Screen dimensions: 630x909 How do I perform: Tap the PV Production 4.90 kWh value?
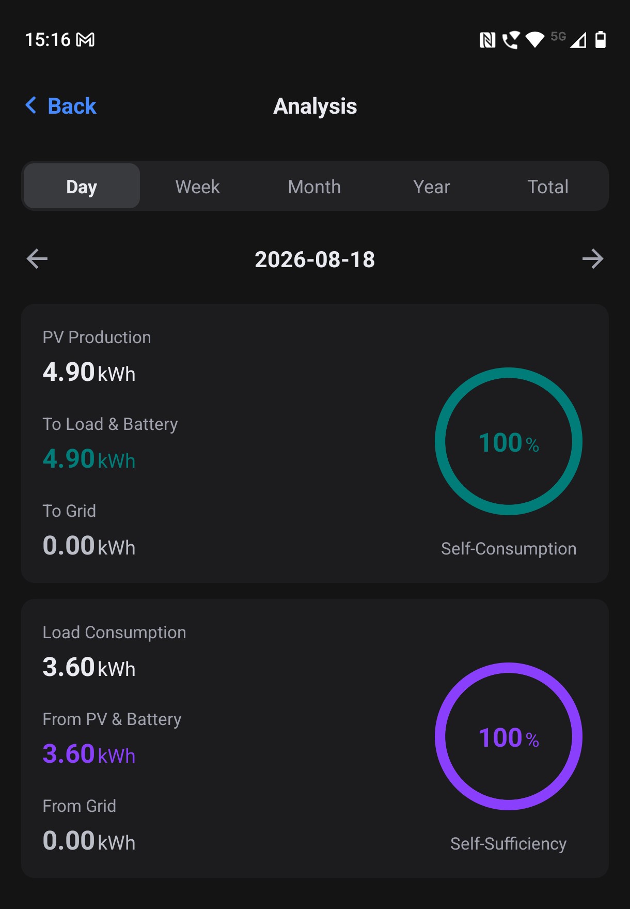(x=89, y=372)
